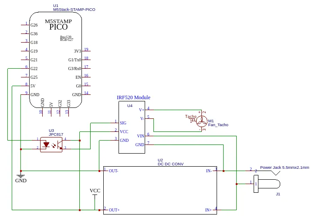Select the barrel power jack symbol J1
The width and height of the screenshot is (319, 218).
tap(267, 184)
